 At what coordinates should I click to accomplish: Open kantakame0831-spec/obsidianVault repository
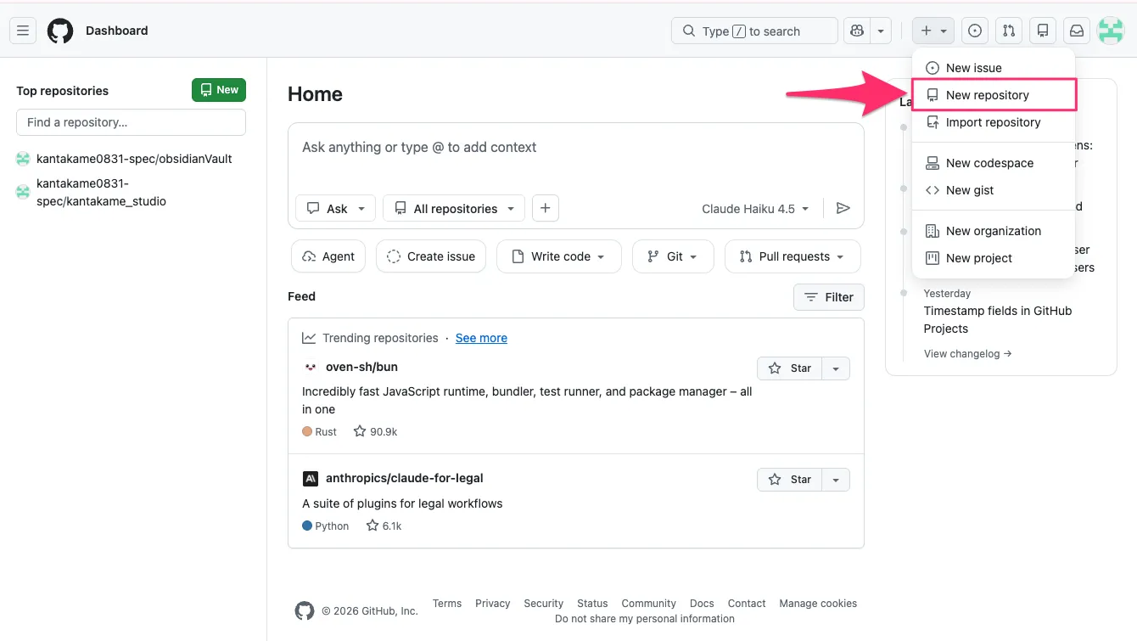pyautogui.click(x=134, y=159)
